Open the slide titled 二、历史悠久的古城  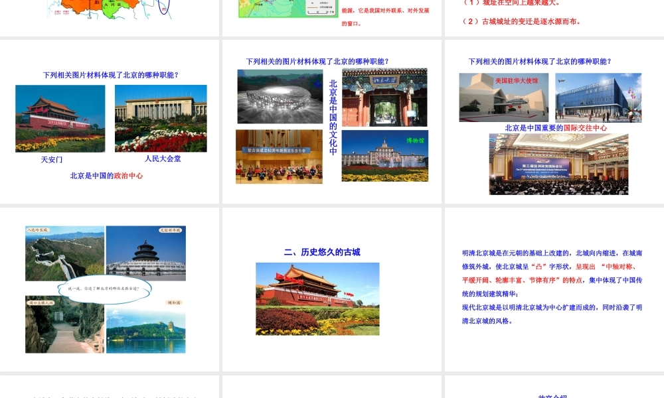331,289
